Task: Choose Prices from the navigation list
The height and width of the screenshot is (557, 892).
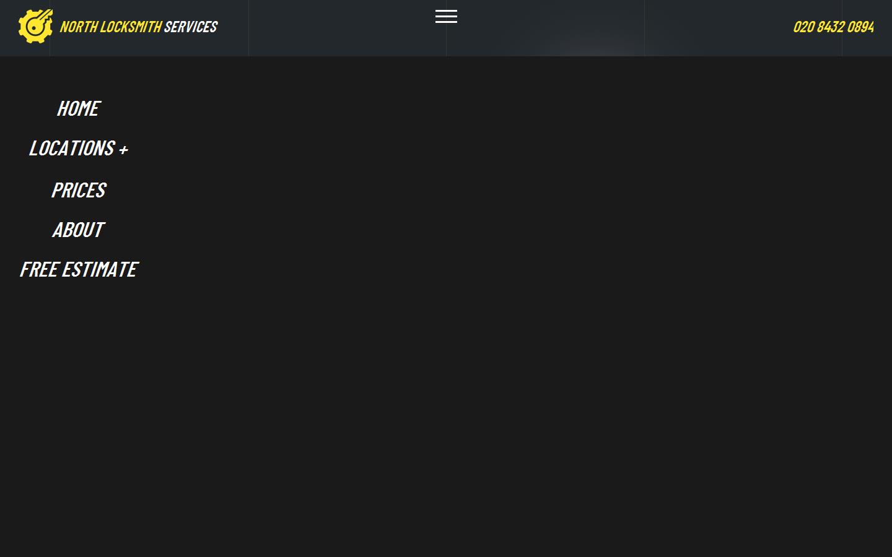Action: click(x=79, y=190)
